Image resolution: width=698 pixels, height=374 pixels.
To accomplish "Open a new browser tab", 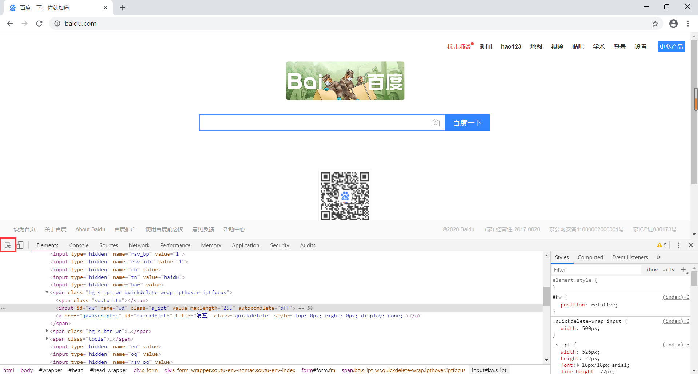I will [x=123, y=8].
